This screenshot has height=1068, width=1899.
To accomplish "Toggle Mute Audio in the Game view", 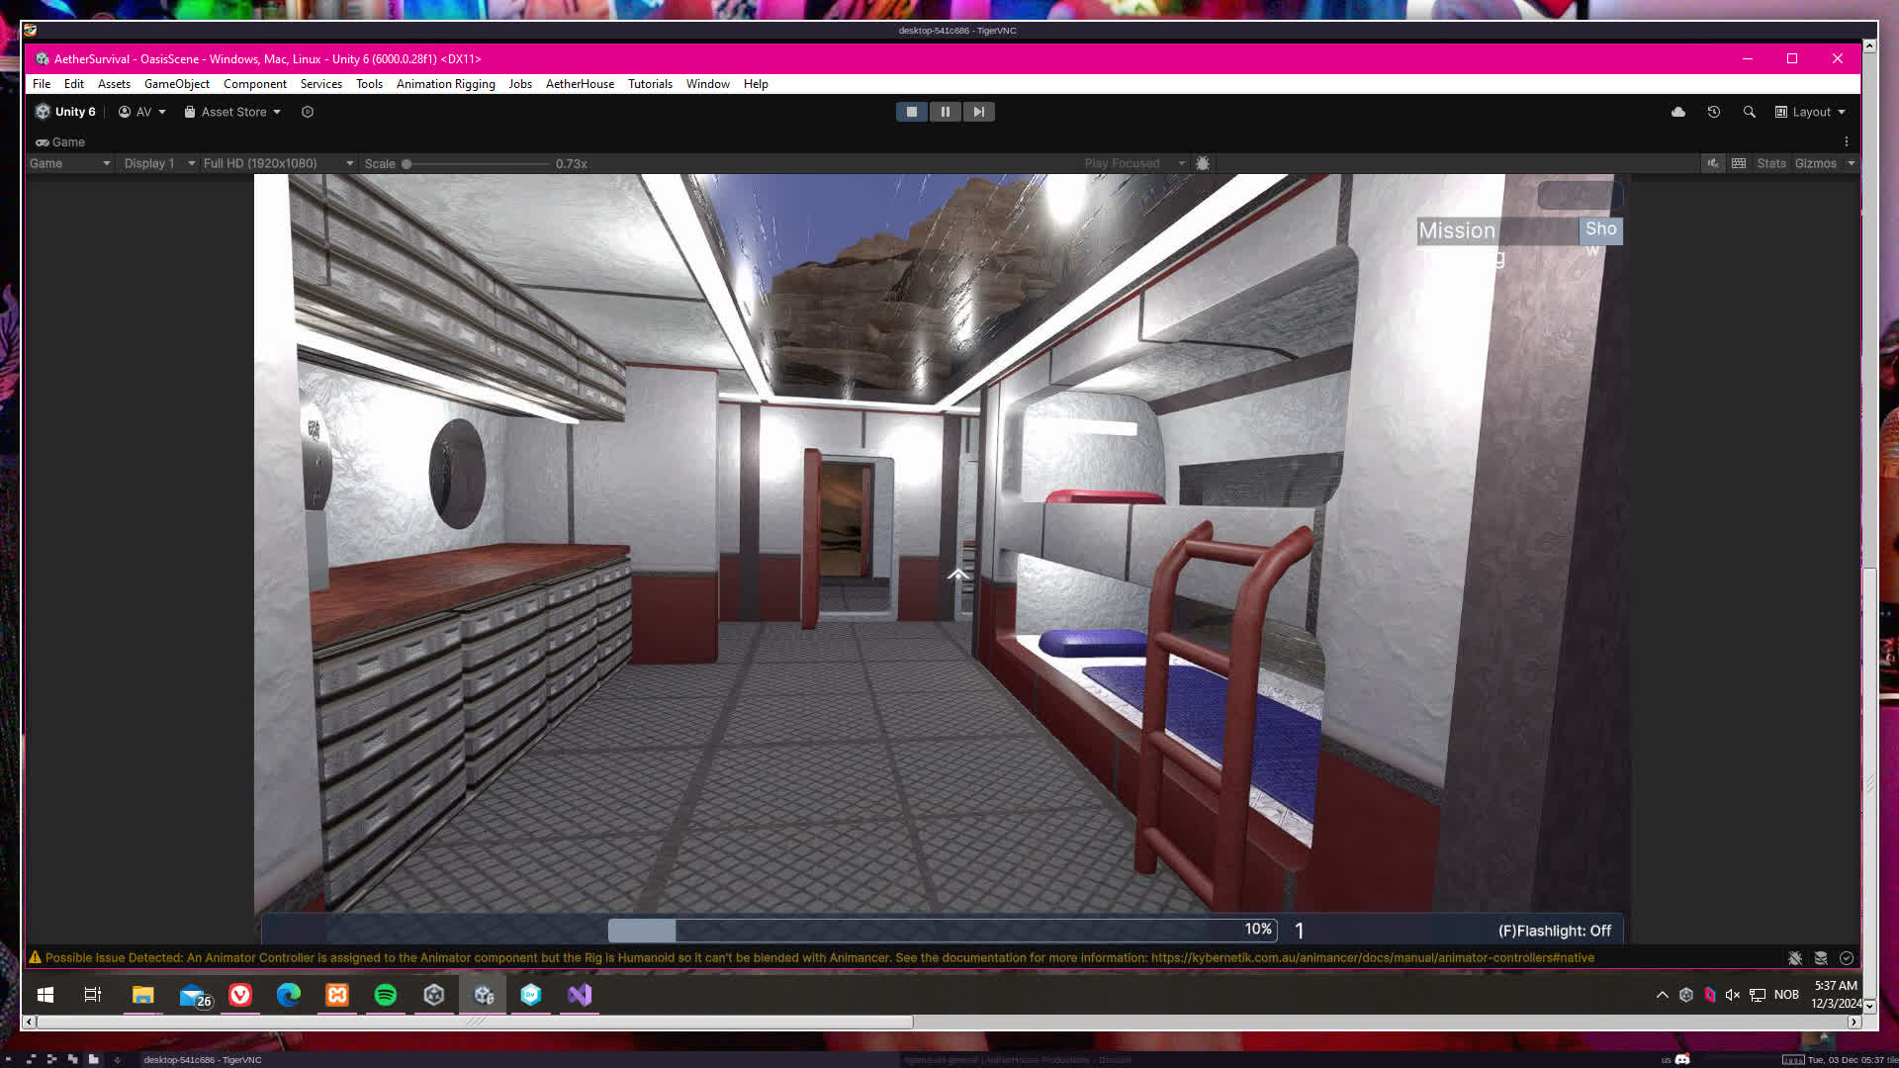I will click(1713, 163).
